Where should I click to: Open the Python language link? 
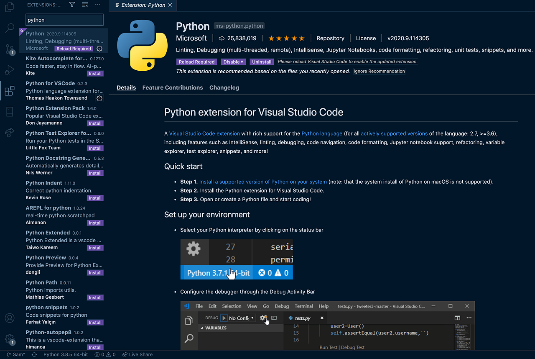coord(322,133)
